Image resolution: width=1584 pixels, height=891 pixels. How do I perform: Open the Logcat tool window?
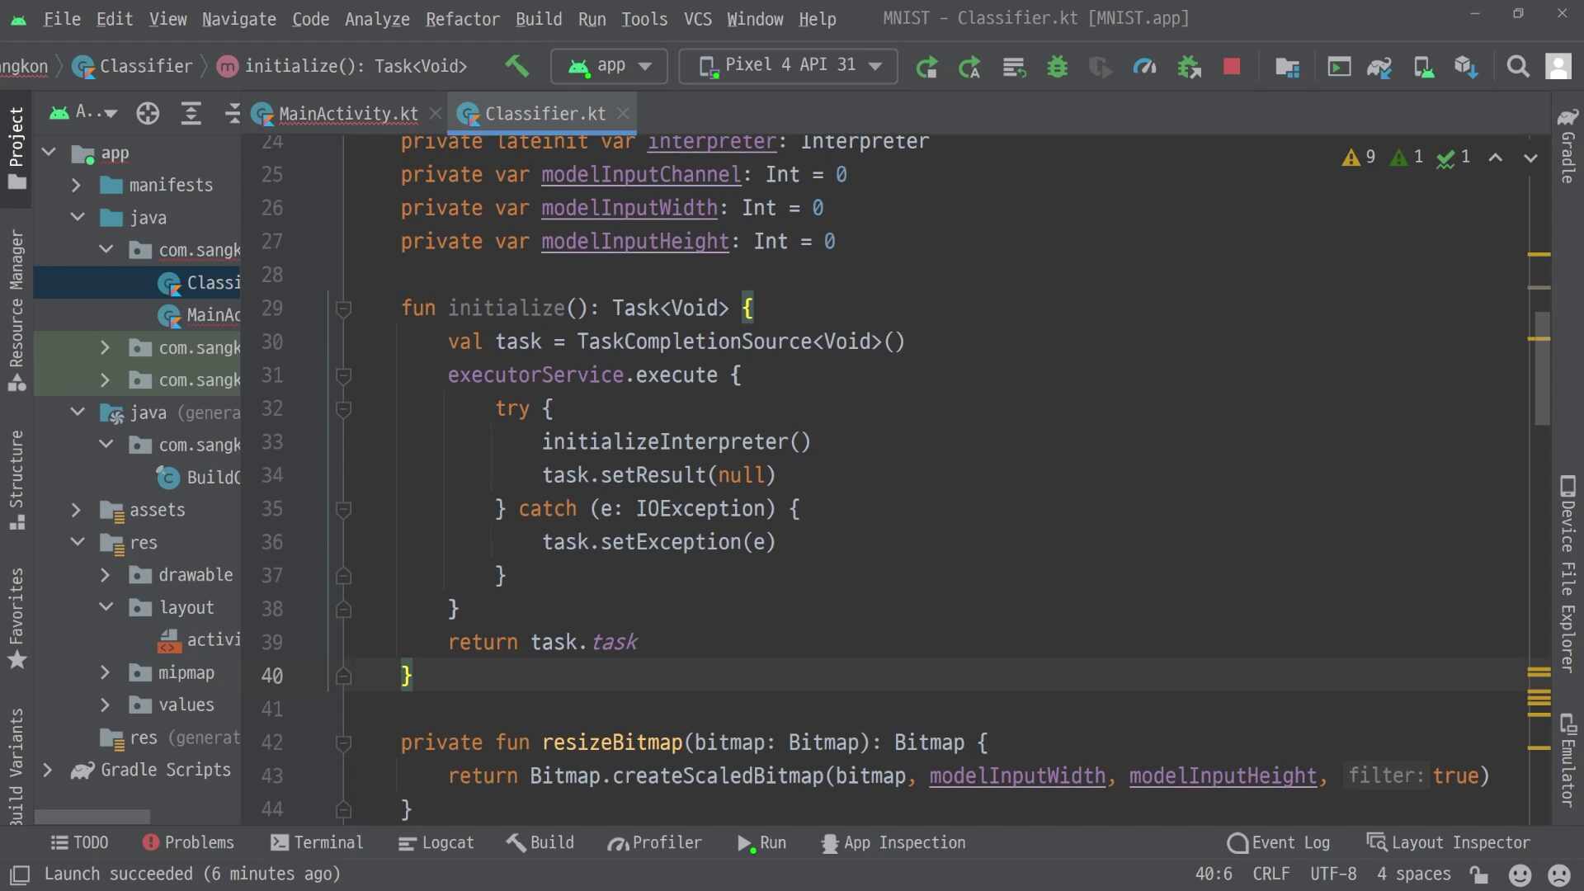436,842
